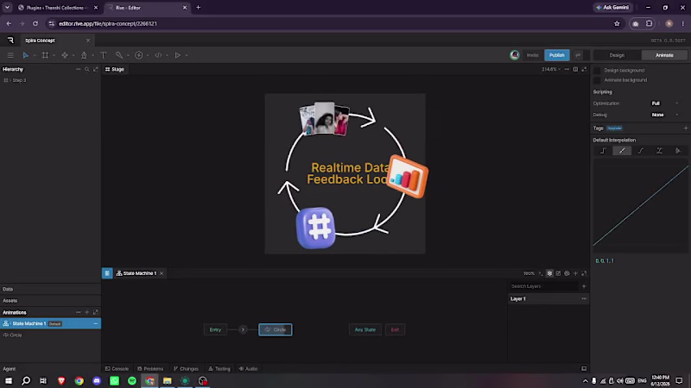The height and width of the screenshot is (388, 691).
Task: Click the user avatar icon
Action: (514, 55)
